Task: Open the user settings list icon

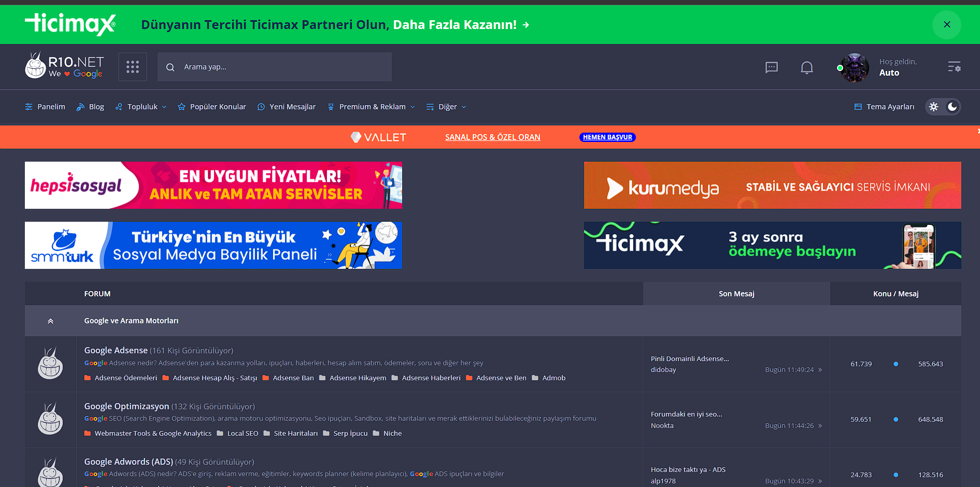Action: point(954,67)
